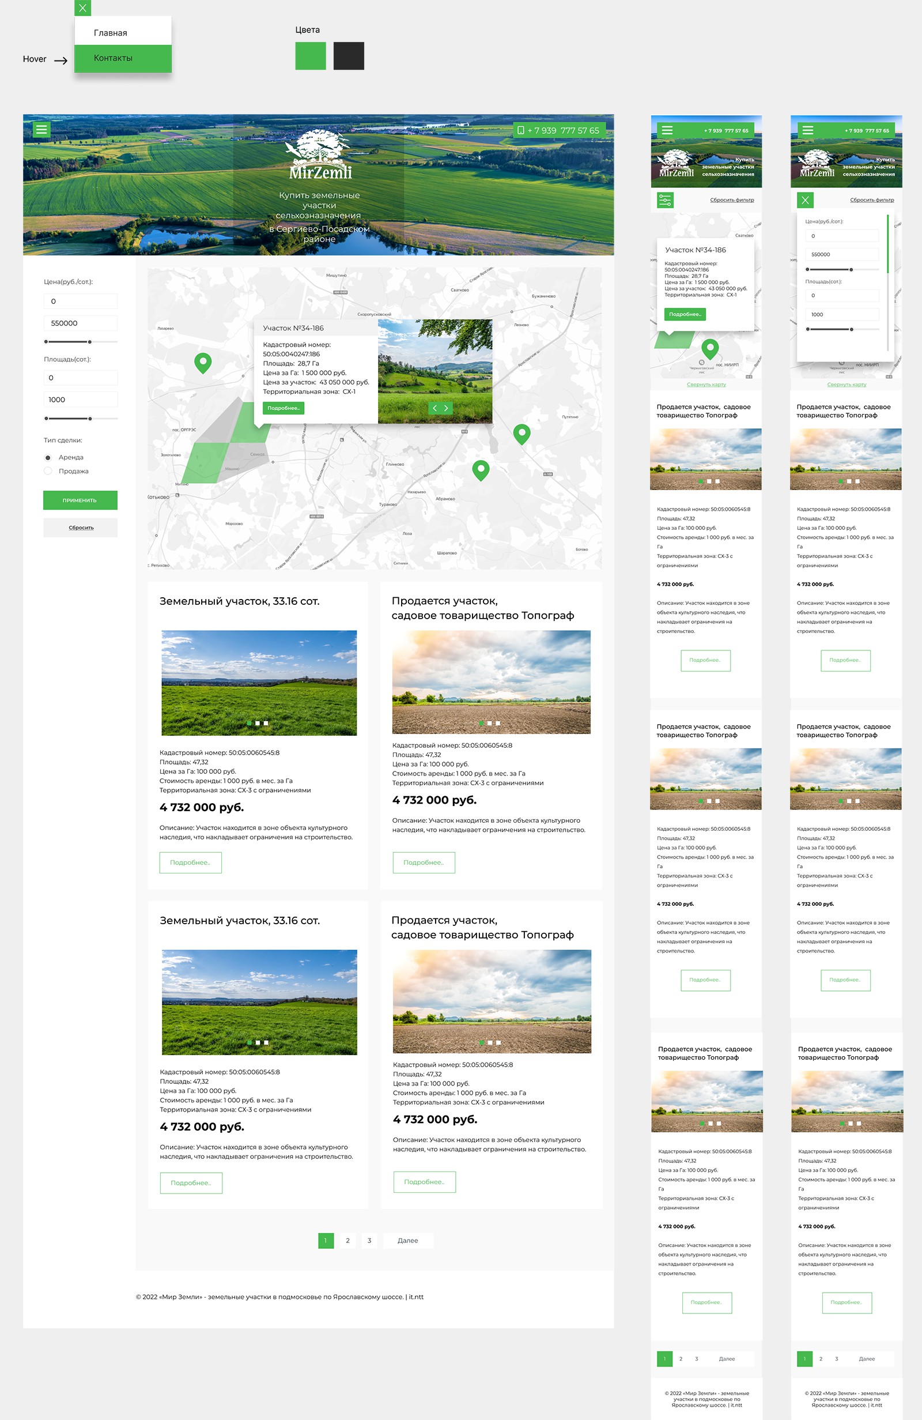Go to page 3 in right mobile pagination

(837, 1358)
